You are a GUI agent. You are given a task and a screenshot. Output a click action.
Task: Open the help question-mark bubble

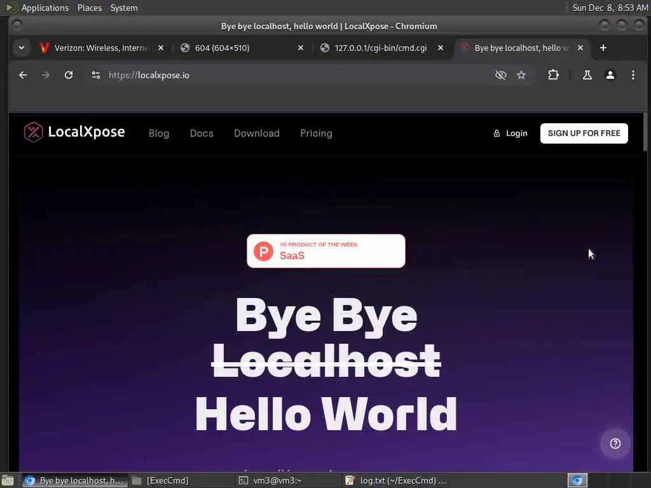[615, 444]
